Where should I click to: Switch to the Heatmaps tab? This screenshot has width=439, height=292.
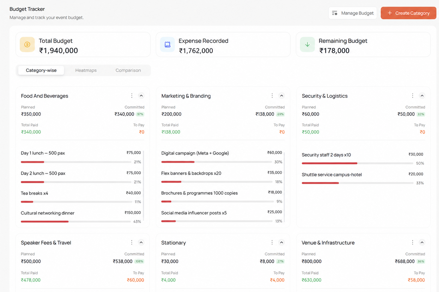(86, 70)
